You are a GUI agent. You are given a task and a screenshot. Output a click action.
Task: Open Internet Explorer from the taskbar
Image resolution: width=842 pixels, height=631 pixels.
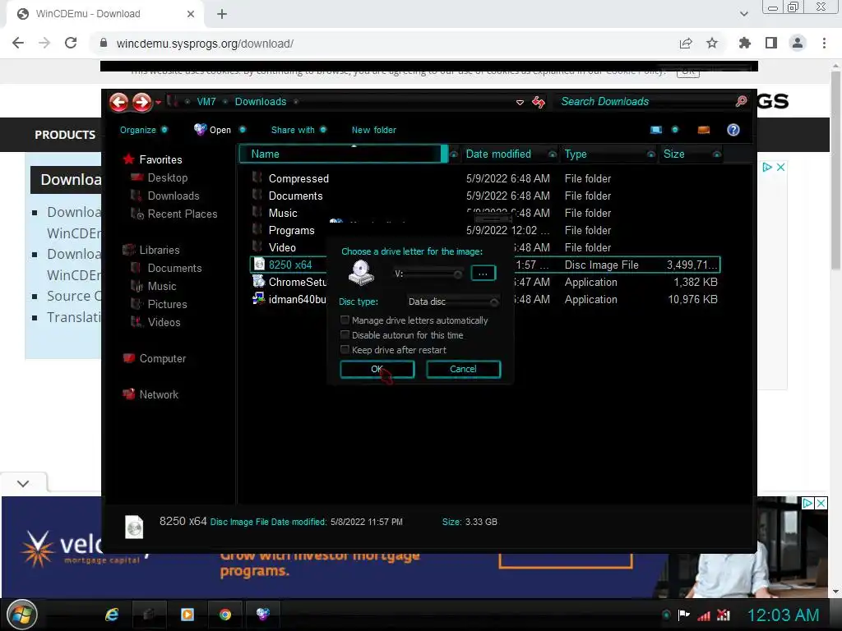[112, 615]
